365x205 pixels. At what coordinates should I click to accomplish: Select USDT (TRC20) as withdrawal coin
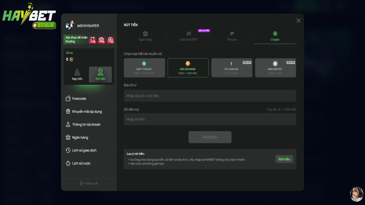144,68
